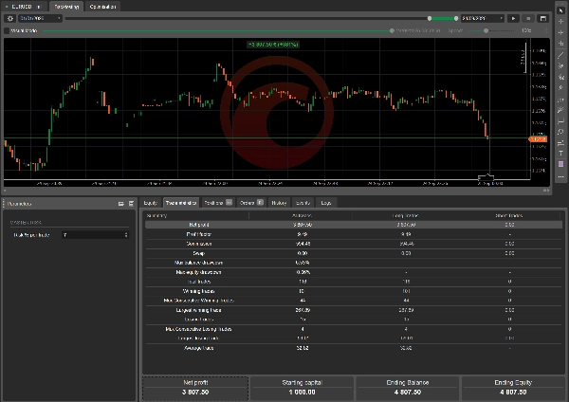Screen dimensions: 569x402
Task: Select the vertical/horizontal line tool
Action: (560, 44)
